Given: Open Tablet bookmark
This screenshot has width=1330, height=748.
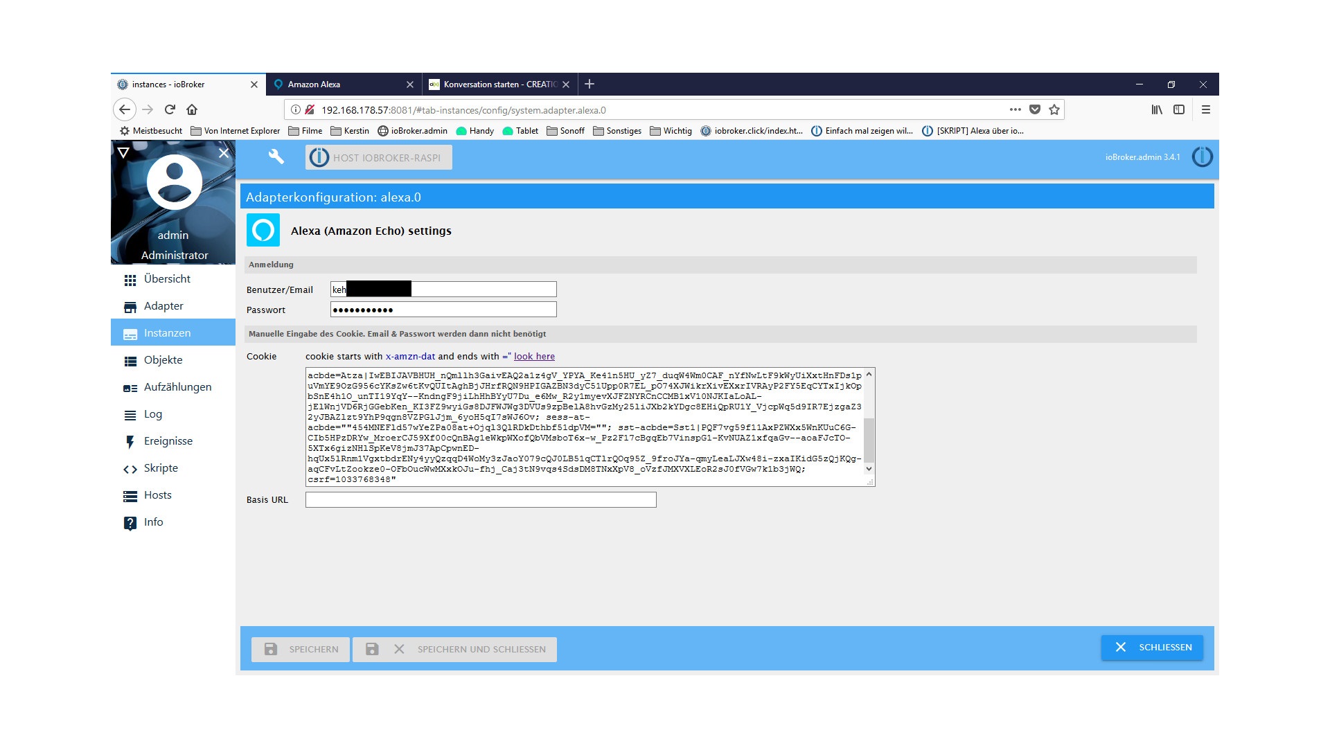Looking at the screenshot, I should 520,131.
